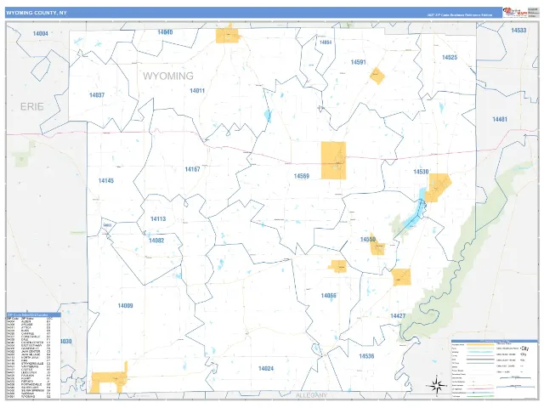Select the 14569 ZIP code label
Image resolution: width=544 pixels, height=408 pixels.
pyautogui.click(x=302, y=176)
